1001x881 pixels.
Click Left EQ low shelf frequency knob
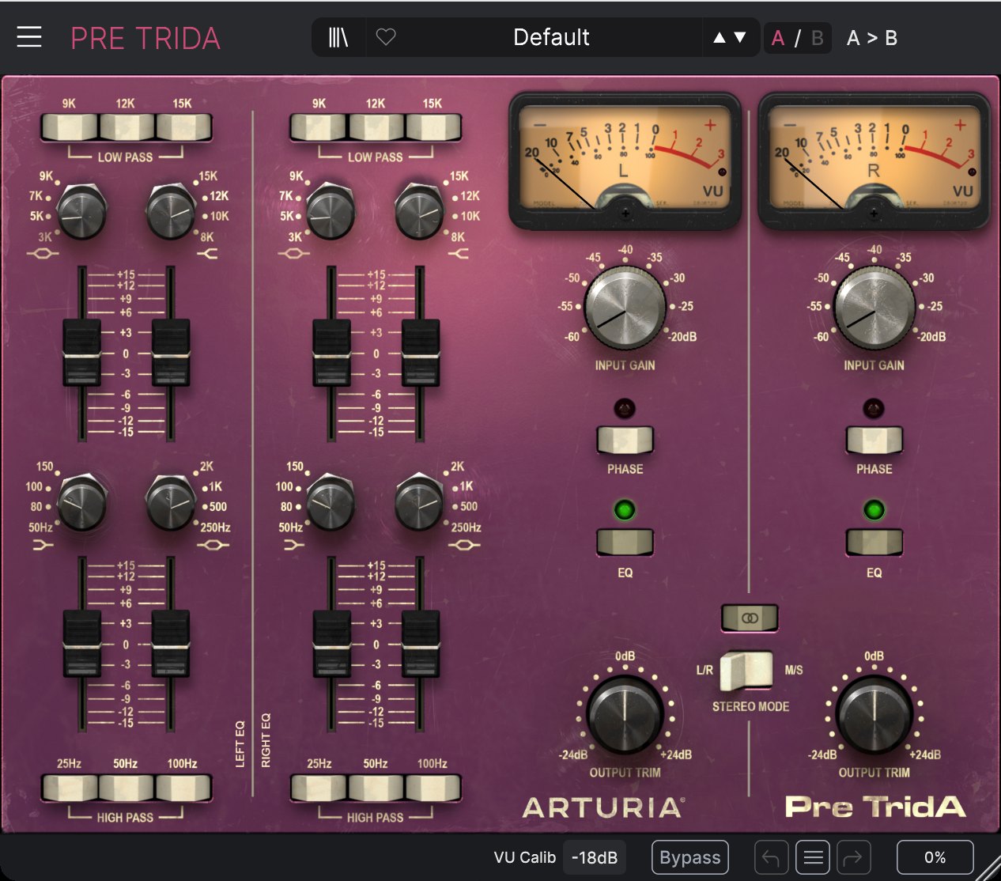(81, 503)
